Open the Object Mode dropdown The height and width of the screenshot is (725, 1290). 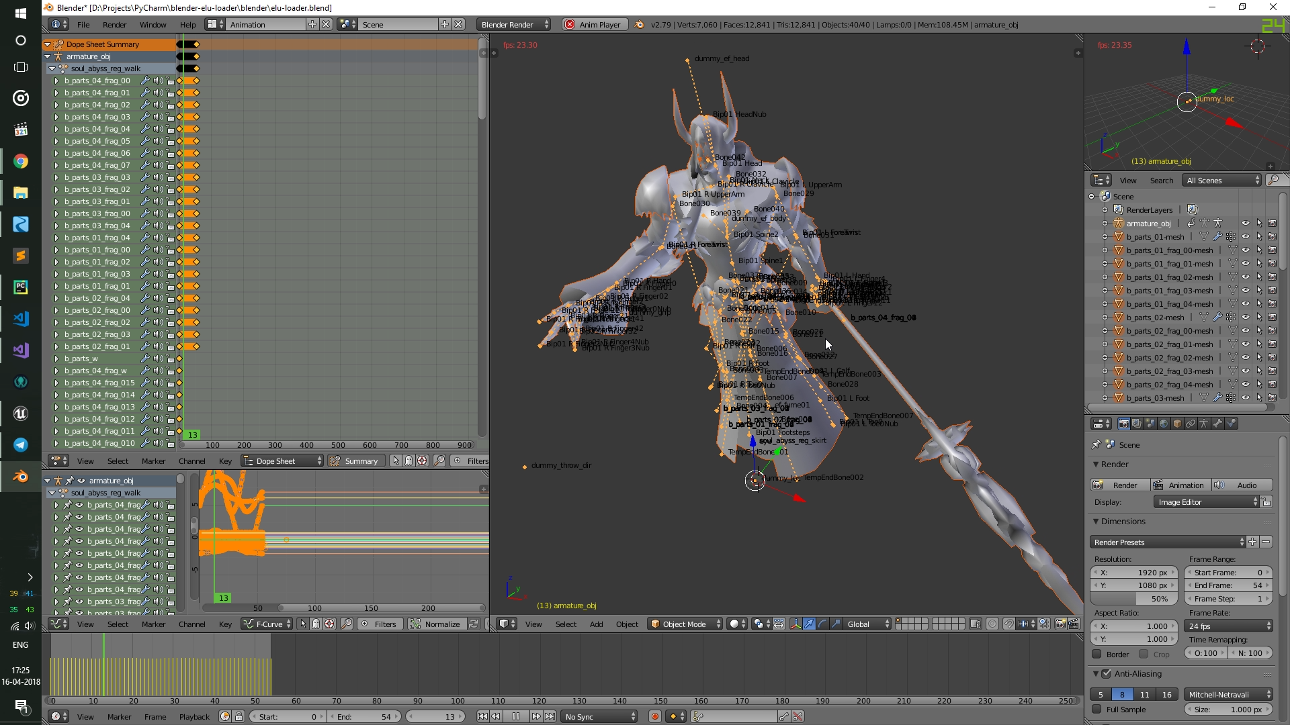685,624
